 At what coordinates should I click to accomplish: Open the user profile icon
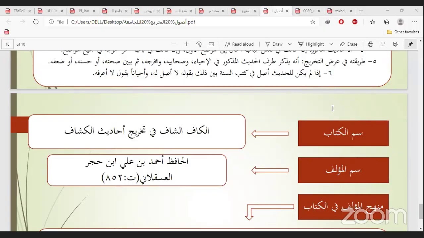click(x=400, y=22)
